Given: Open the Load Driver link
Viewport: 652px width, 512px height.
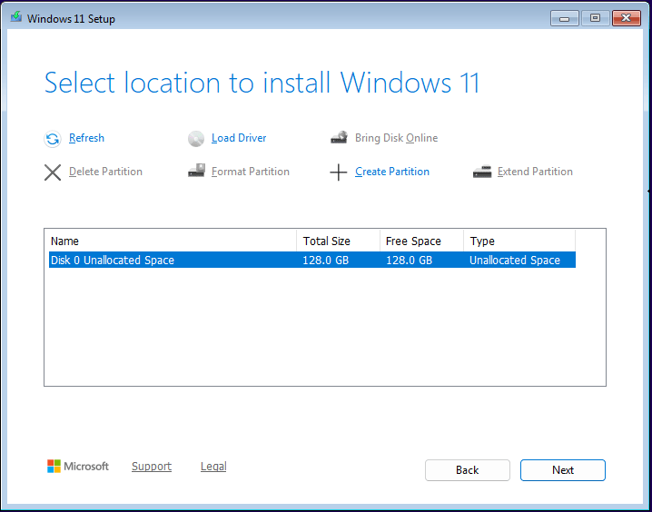Looking at the screenshot, I should [239, 138].
